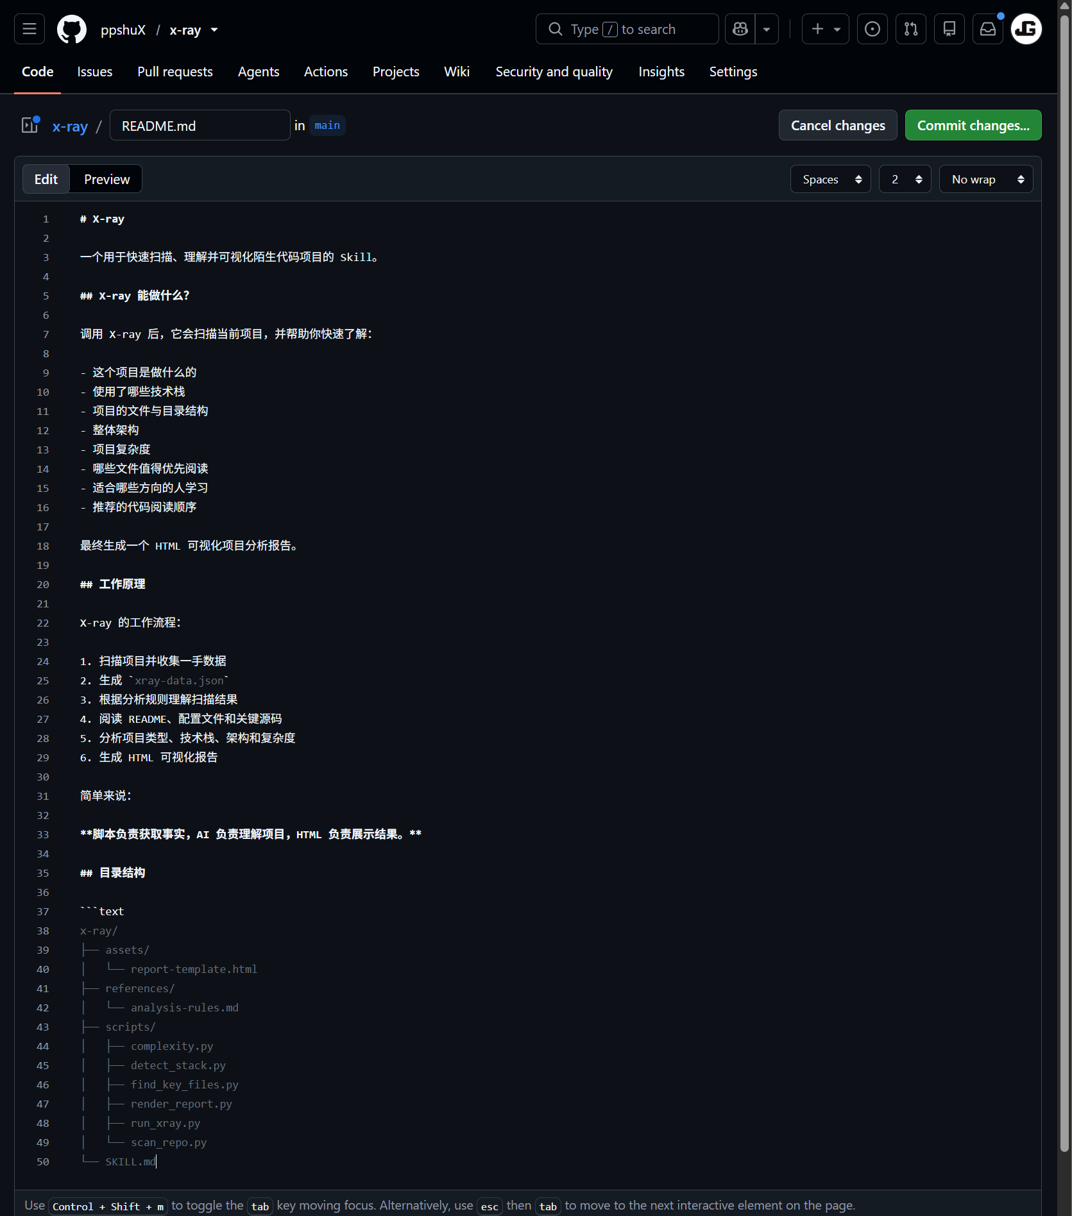This screenshot has width=1072, height=1216.
Task: Switch to Preview mode
Action: point(106,179)
